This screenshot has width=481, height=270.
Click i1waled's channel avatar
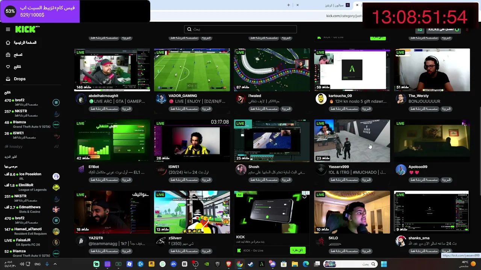241,99
